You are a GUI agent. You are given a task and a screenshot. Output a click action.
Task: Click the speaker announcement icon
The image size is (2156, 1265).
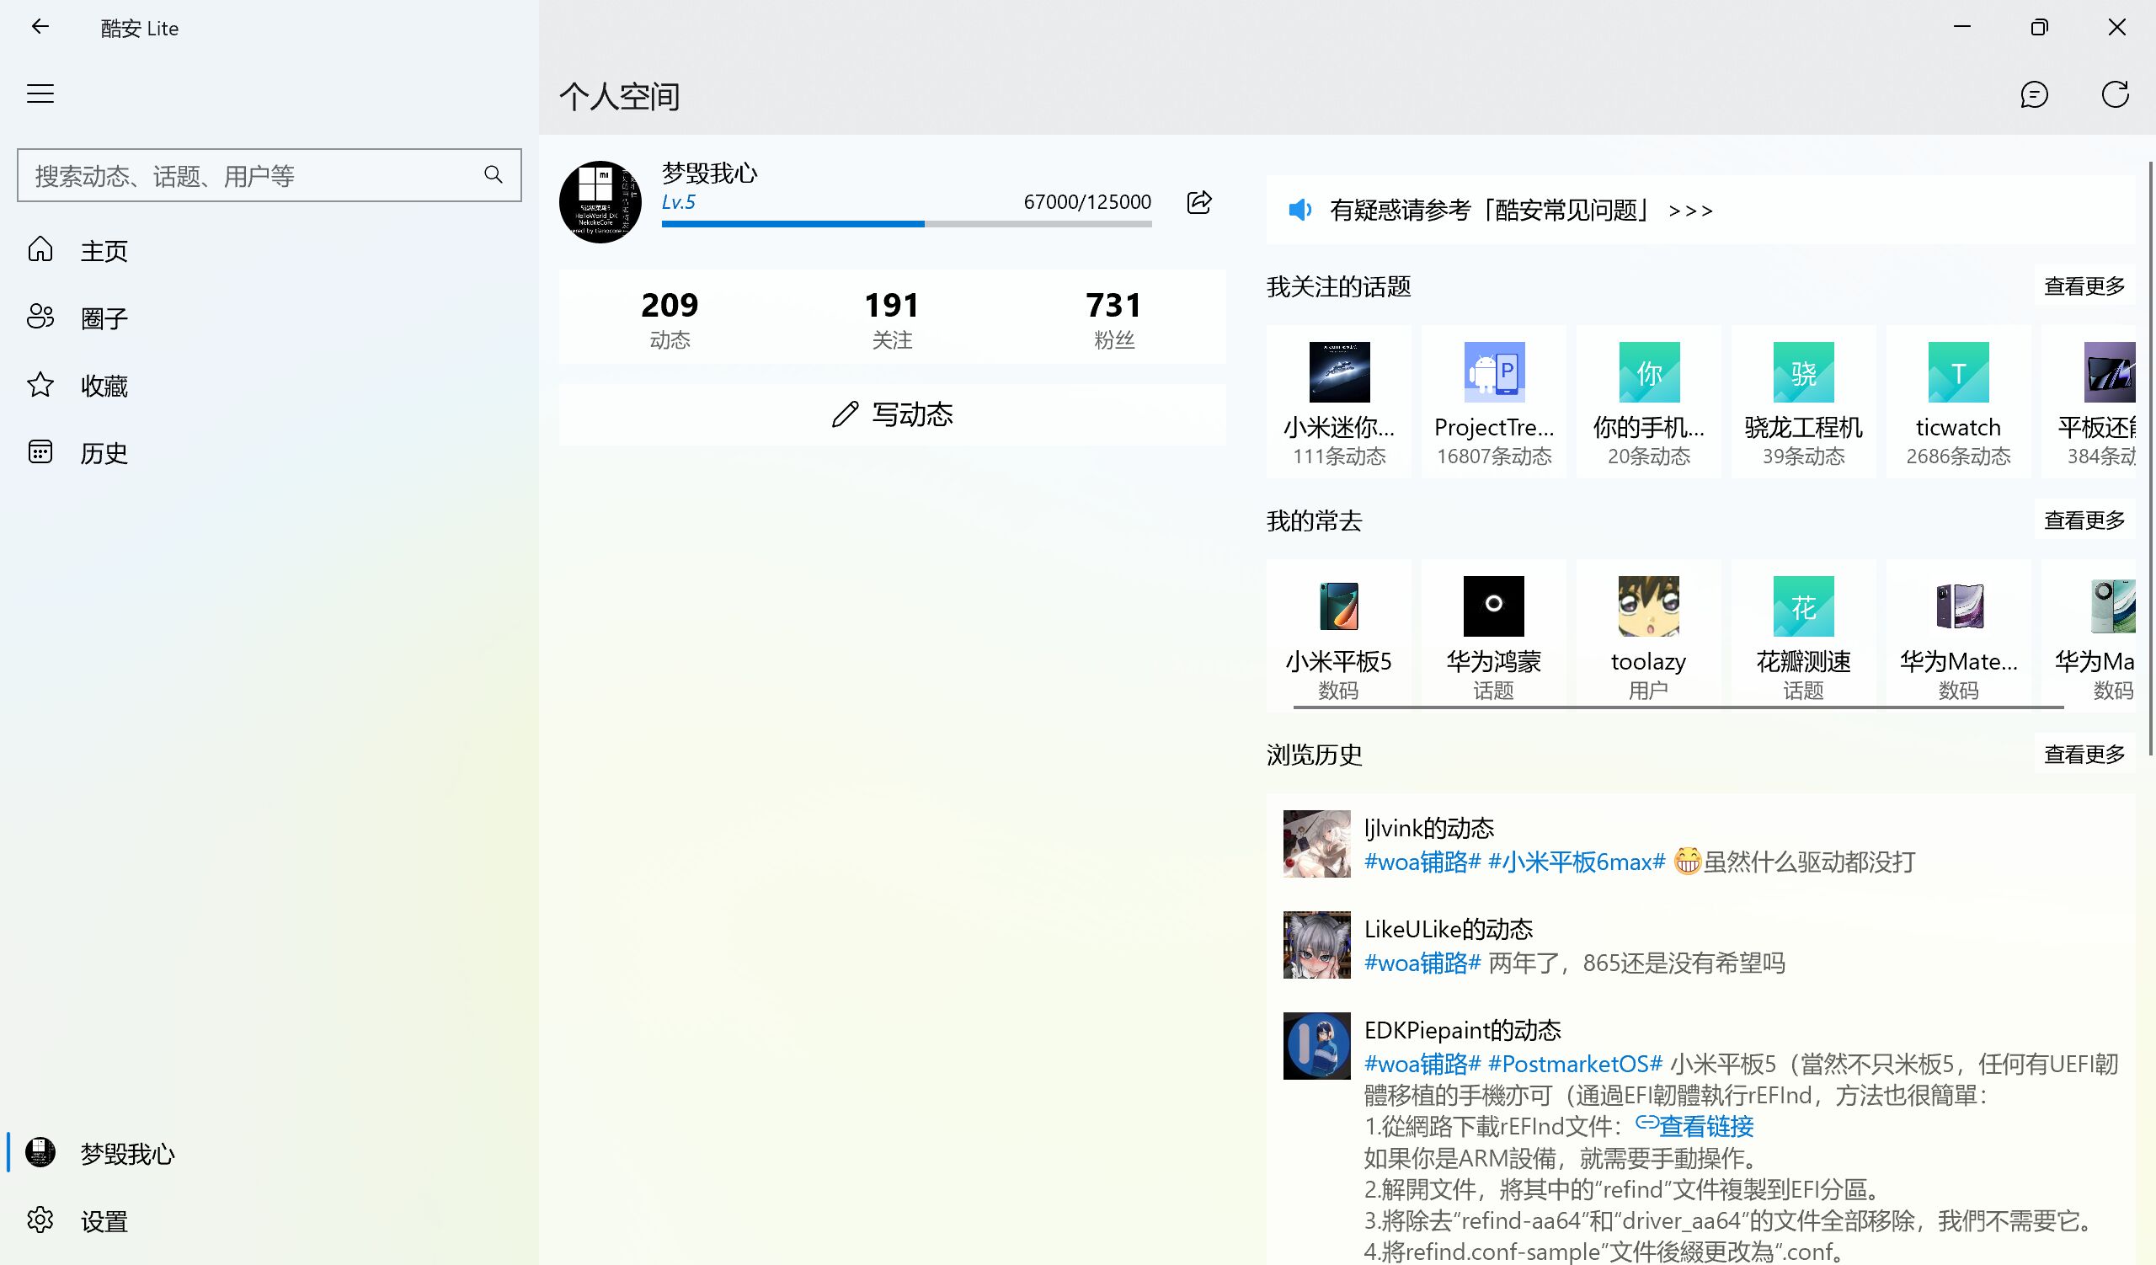click(1299, 211)
